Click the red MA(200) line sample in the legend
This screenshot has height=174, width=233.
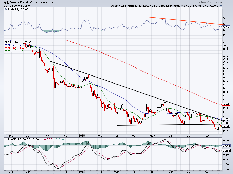coord(6,48)
